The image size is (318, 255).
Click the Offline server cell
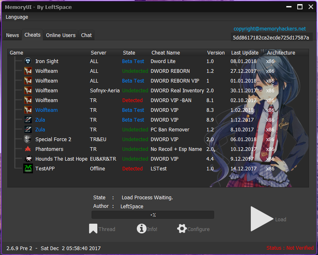tap(97, 168)
